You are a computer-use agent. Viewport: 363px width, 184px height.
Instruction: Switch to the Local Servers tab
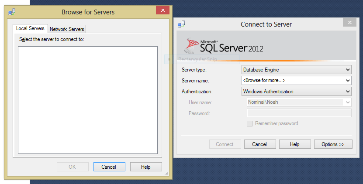[30, 28]
